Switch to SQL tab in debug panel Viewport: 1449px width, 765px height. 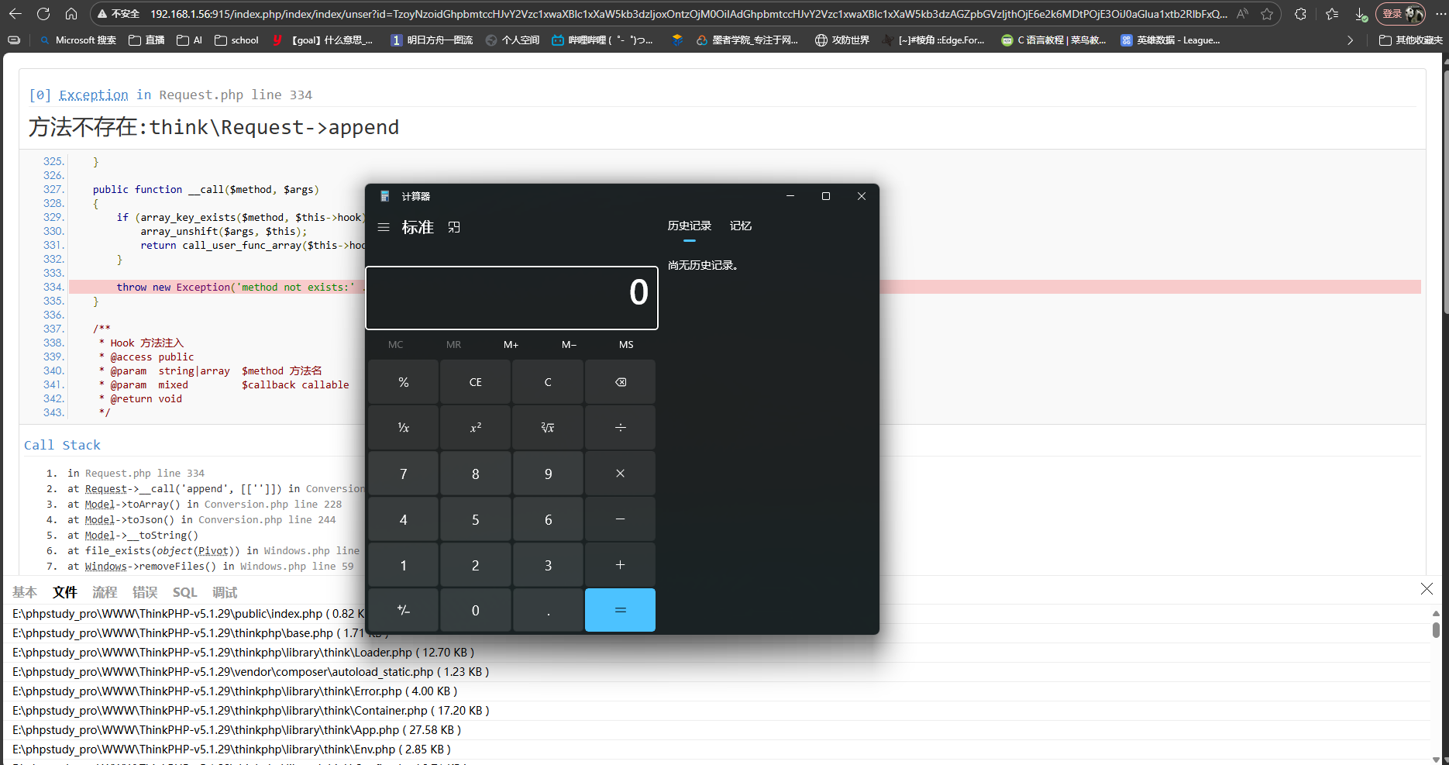(184, 592)
